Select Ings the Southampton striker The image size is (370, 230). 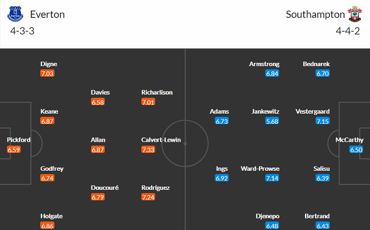pos(221,169)
